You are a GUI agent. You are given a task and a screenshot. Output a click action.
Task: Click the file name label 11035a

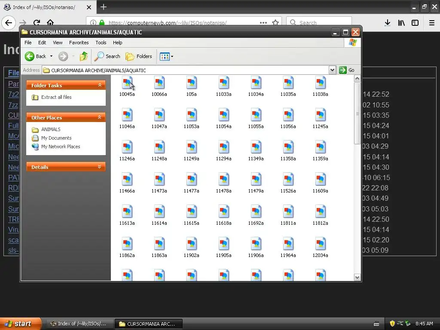point(288,94)
